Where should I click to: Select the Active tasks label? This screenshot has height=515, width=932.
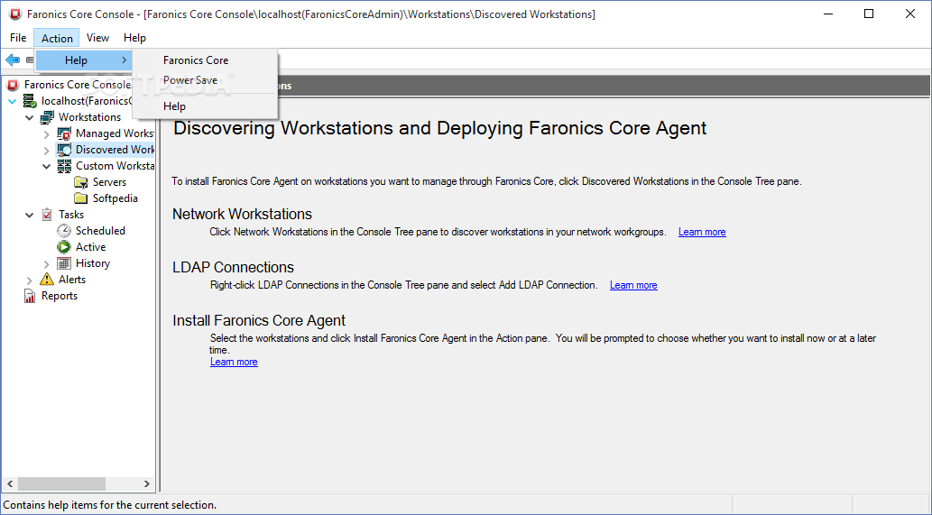(90, 247)
